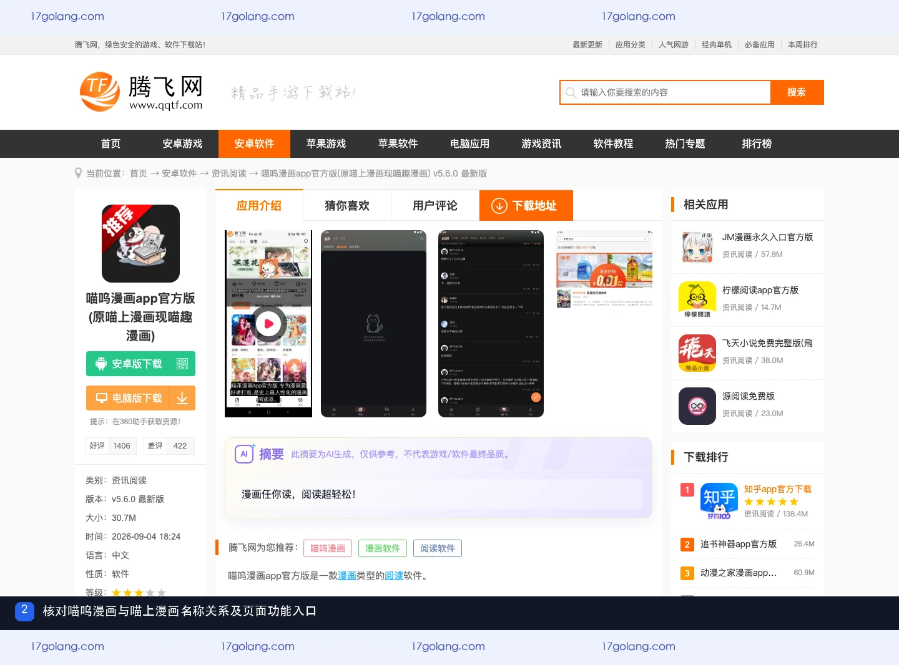Image resolution: width=899 pixels, height=665 pixels.
Task: Click 最新更新 top link
Action: click(x=587, y=45)
